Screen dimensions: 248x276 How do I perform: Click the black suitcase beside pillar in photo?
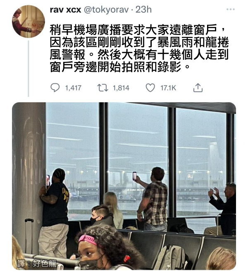29,236
